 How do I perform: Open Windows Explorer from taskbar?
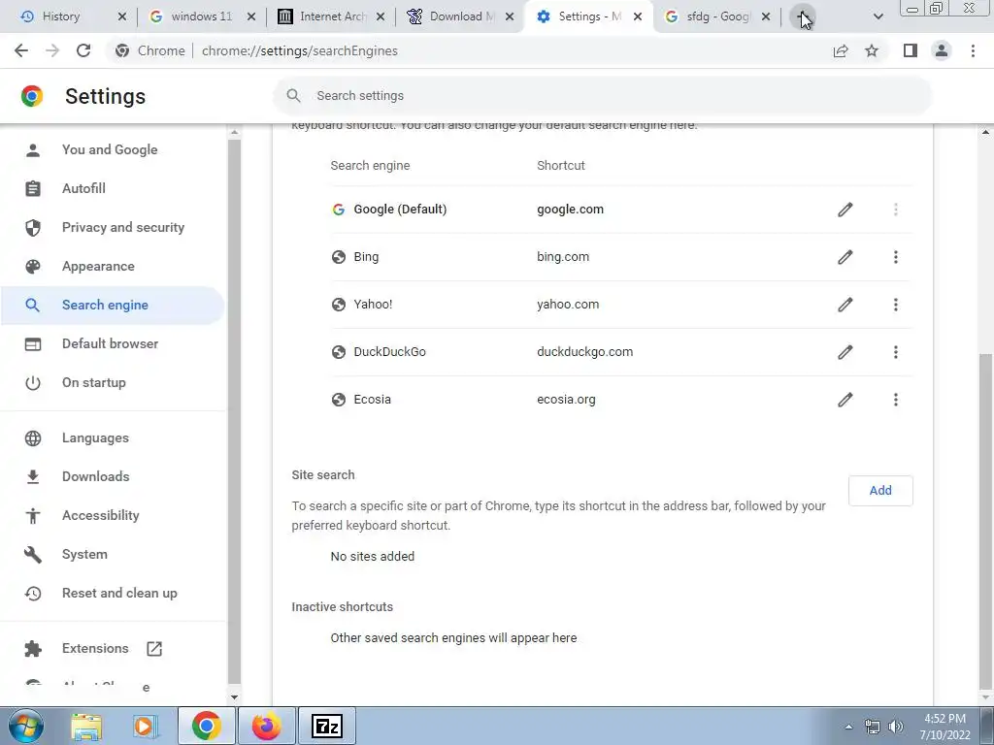pyautogui.click(x=86, y=726)
